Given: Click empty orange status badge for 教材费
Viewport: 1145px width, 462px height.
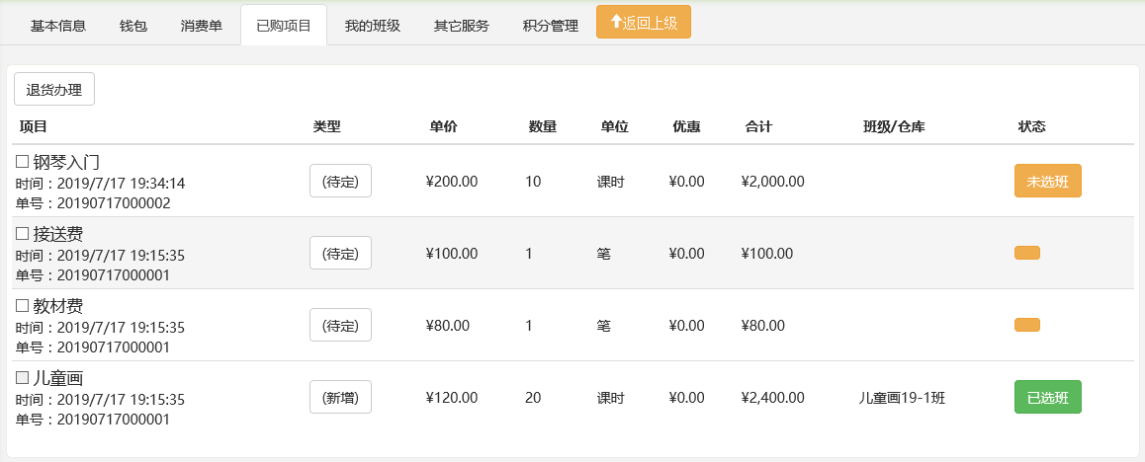Looking at the screenshot, I should [x=1027, y=325].
